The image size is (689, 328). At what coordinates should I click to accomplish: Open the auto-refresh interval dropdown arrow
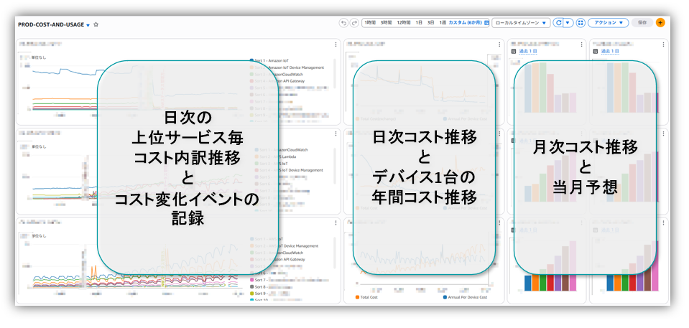pos(568,23)
